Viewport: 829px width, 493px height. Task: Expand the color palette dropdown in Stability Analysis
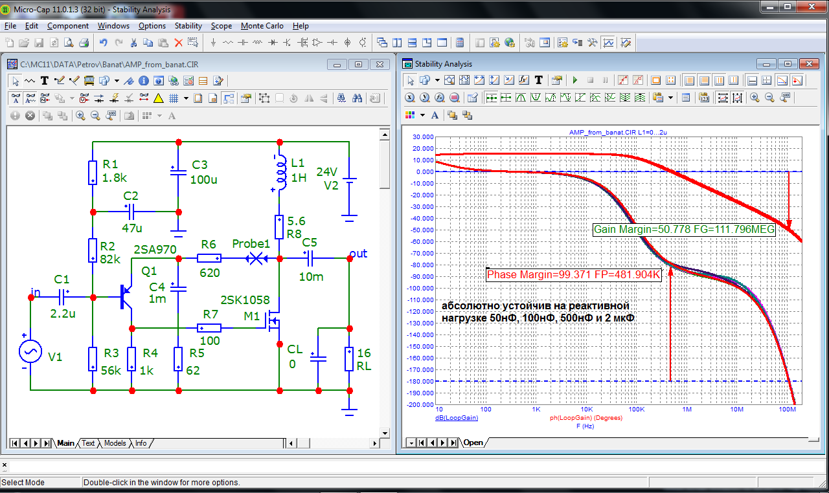click(x=422, y=115)
